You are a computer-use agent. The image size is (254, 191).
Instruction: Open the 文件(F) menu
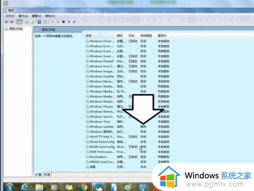(10, 16)
